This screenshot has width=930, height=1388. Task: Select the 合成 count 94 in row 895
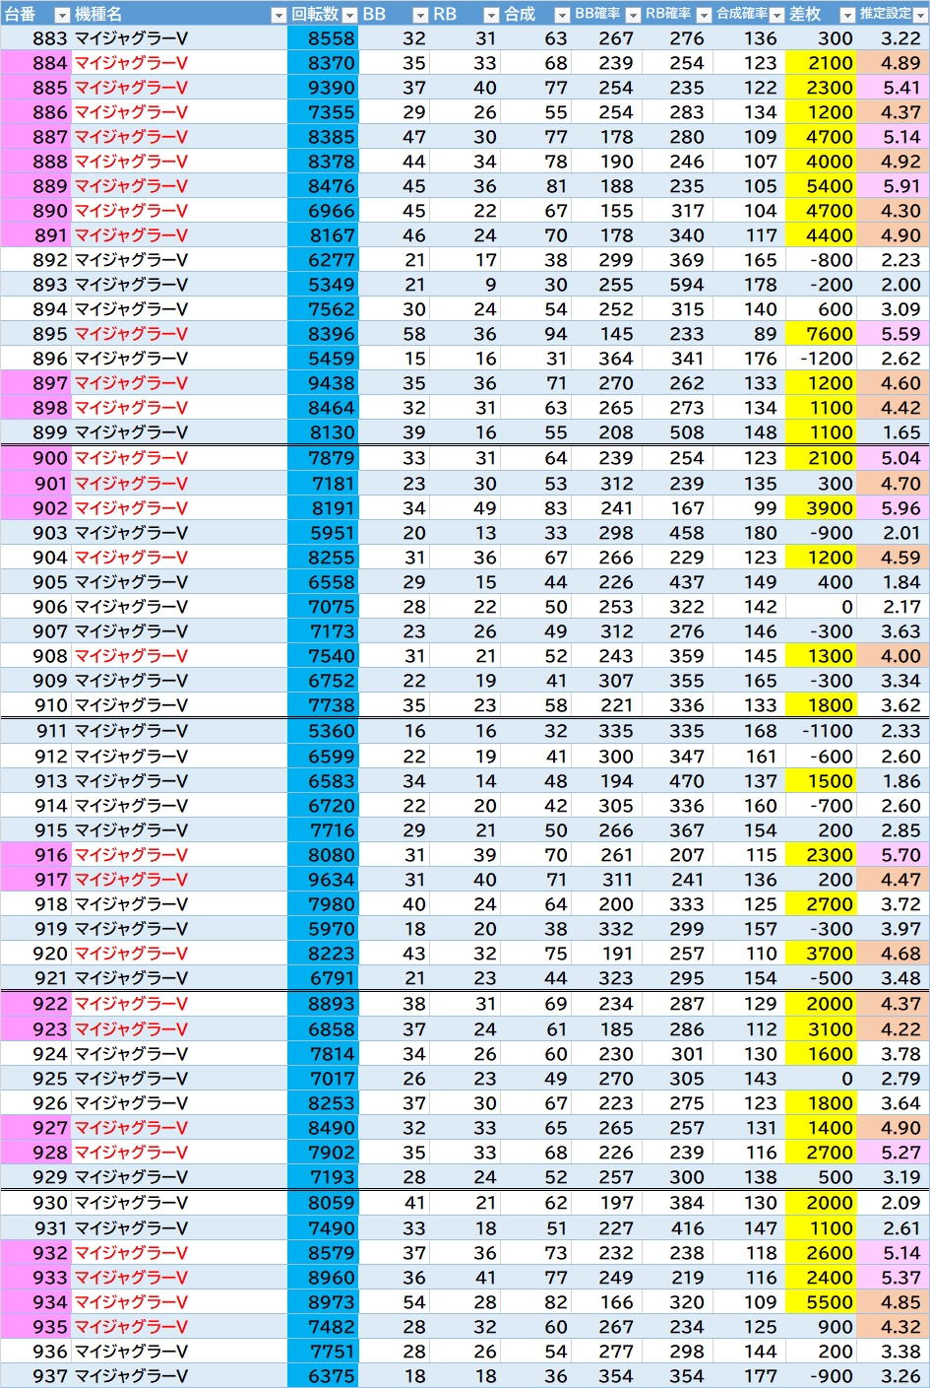coord(535,334)
